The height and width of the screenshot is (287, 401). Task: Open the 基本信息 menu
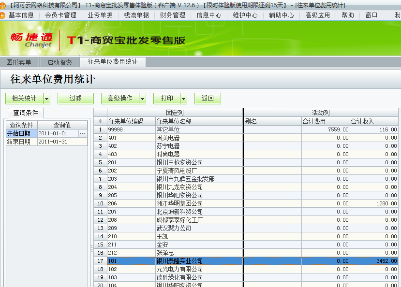pyautogui.click(x=21, y=15)
